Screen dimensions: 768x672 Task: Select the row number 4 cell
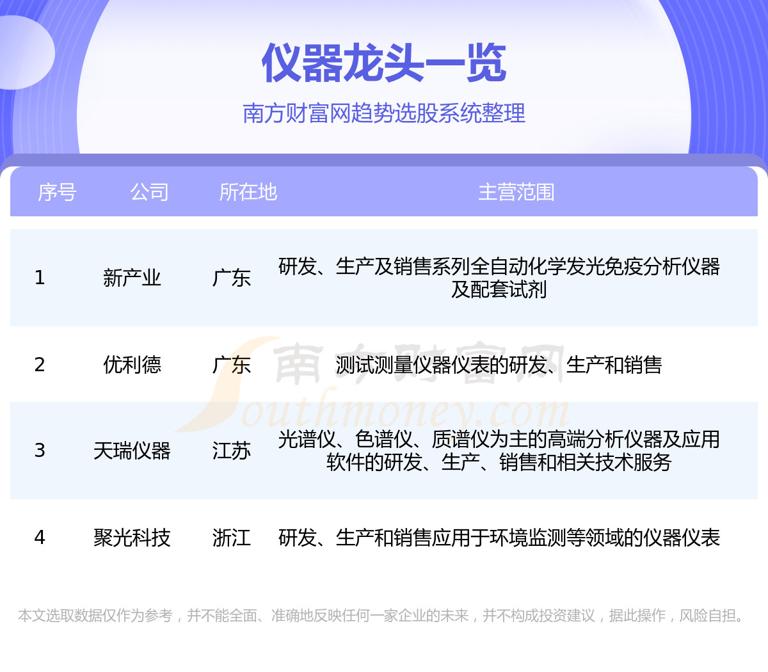click(40, 538)
